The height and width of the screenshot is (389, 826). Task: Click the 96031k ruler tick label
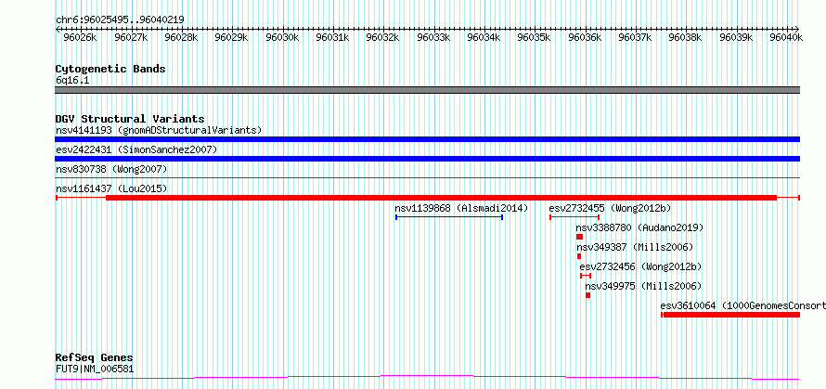(x=333, y=37)
